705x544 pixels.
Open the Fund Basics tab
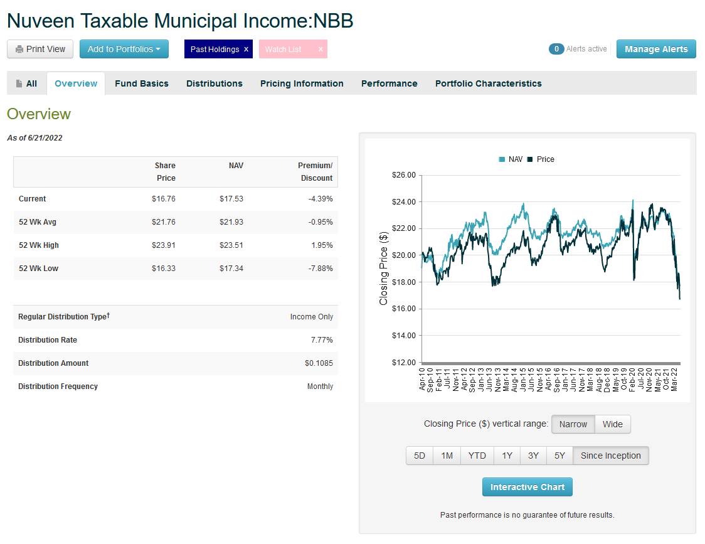click(x=142, y=83)
